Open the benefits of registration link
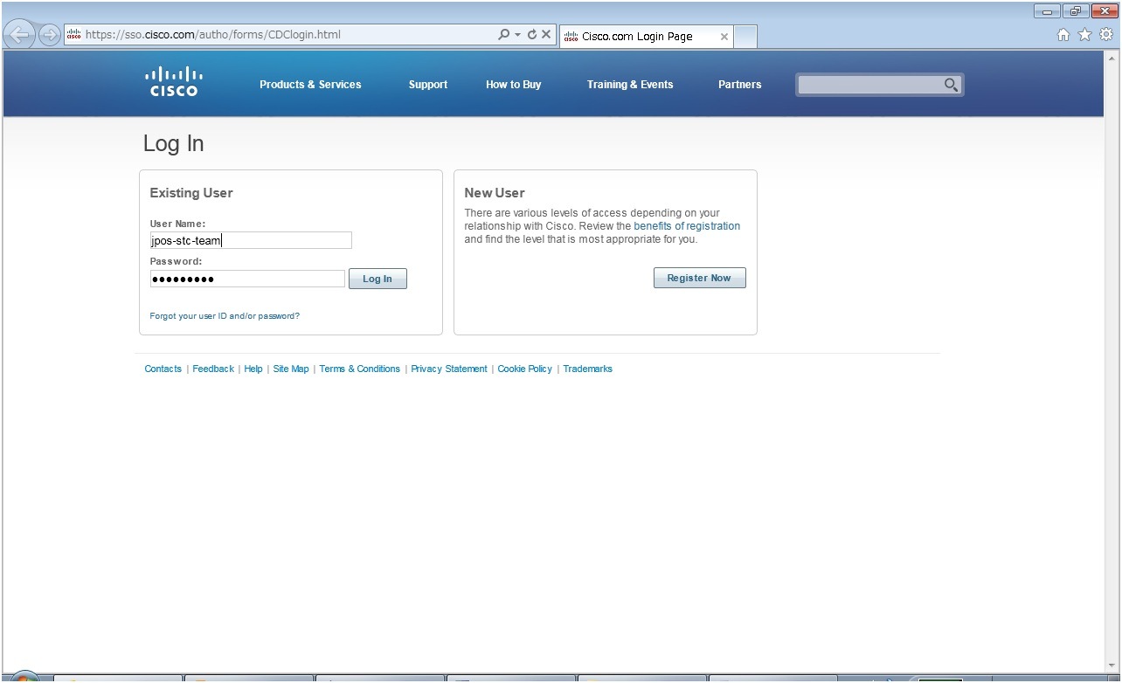Screen dimensions: 1122x683 point(687,226)
